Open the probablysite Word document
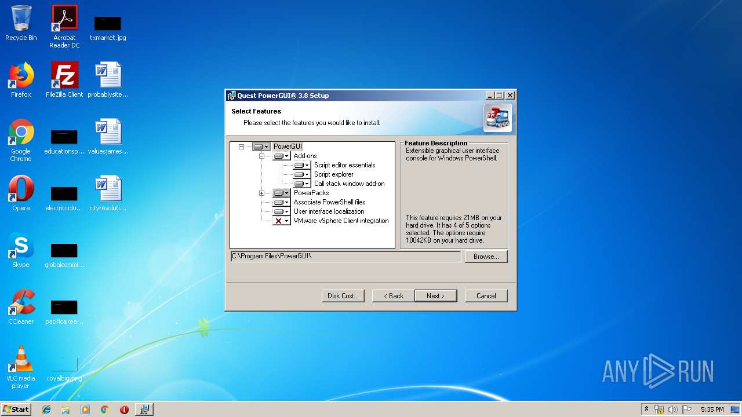 click(x=108, y=80)
